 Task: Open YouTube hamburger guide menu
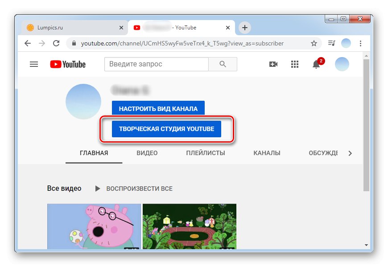click(x=34, y=64)
